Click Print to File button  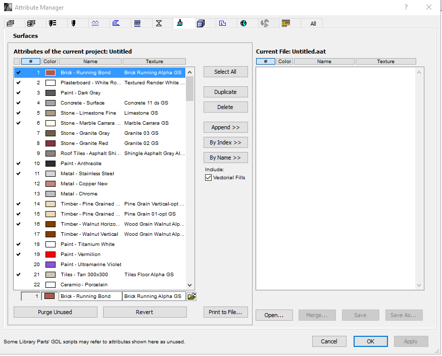pyautogui.click(x=225, y=312)
